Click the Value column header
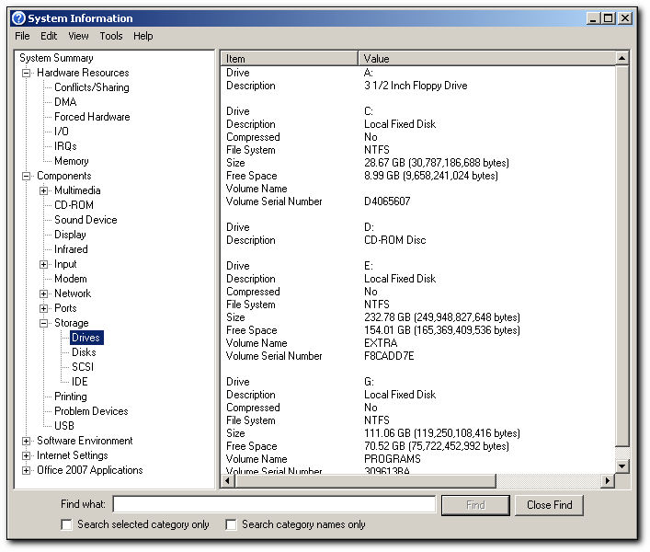This screenshot has width=650, height=552. click(x=486, y=59)
